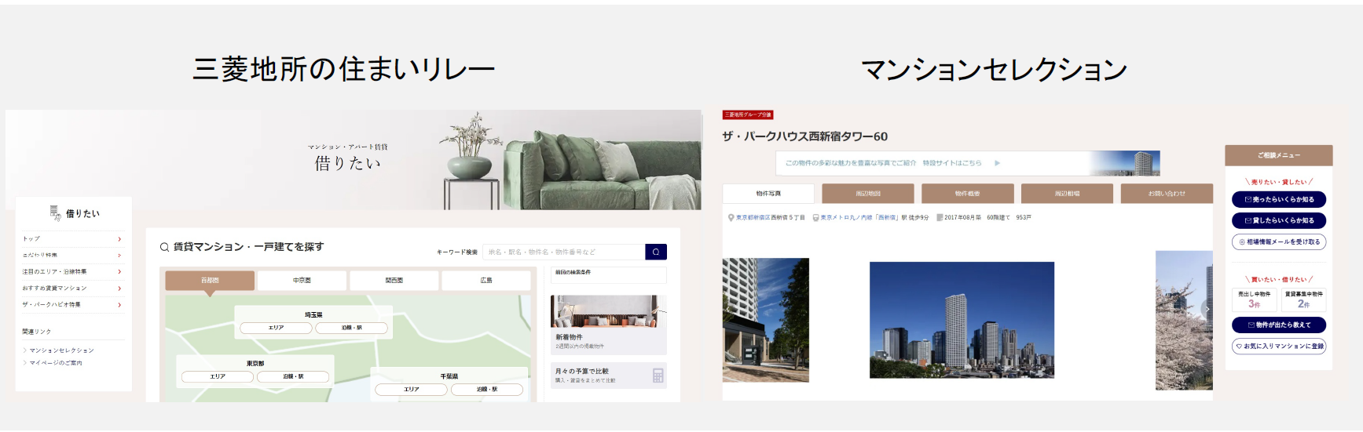Click the 東京都 エリア button

[x=218, y=377]
